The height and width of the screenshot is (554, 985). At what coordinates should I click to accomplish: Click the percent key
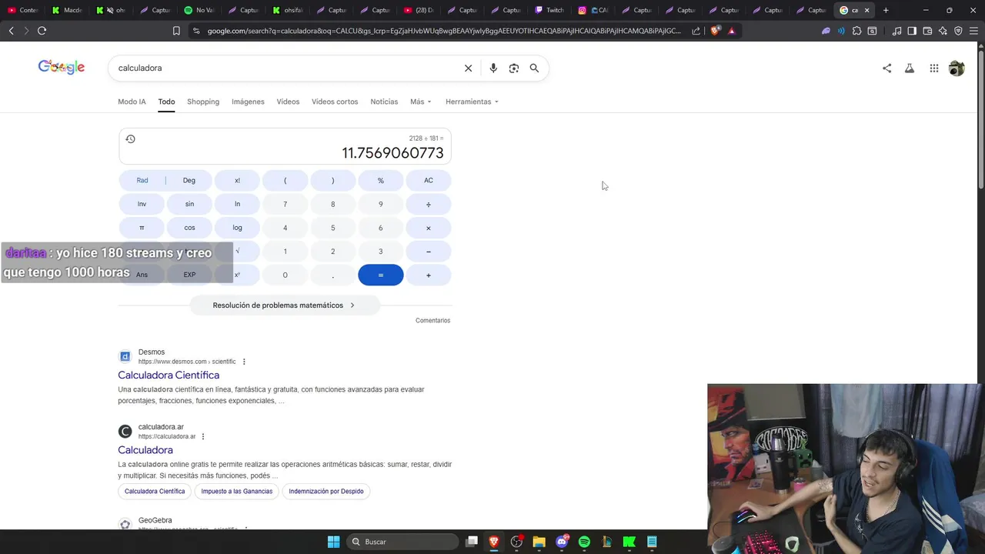(x=380, y=180)
